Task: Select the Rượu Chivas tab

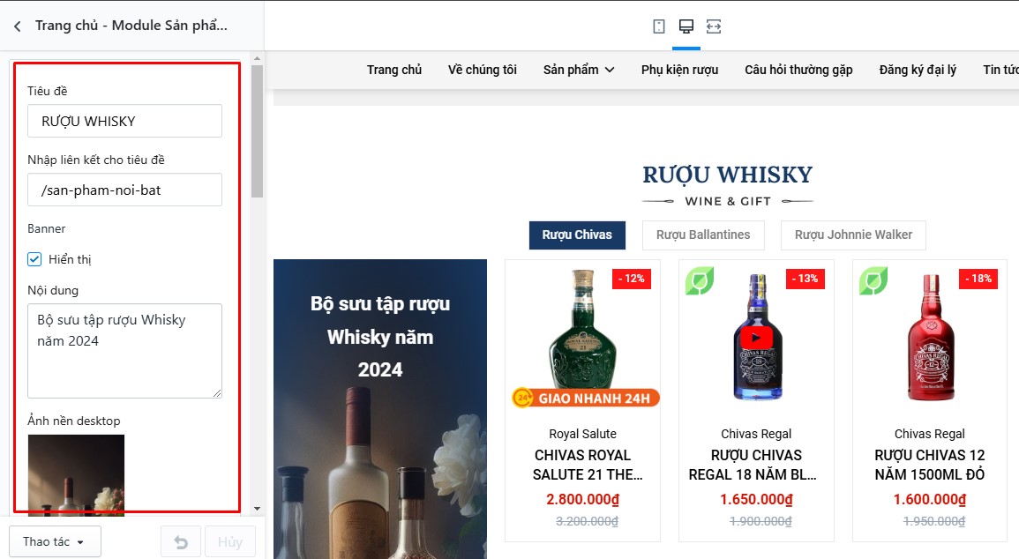Action: click(577, 235)
